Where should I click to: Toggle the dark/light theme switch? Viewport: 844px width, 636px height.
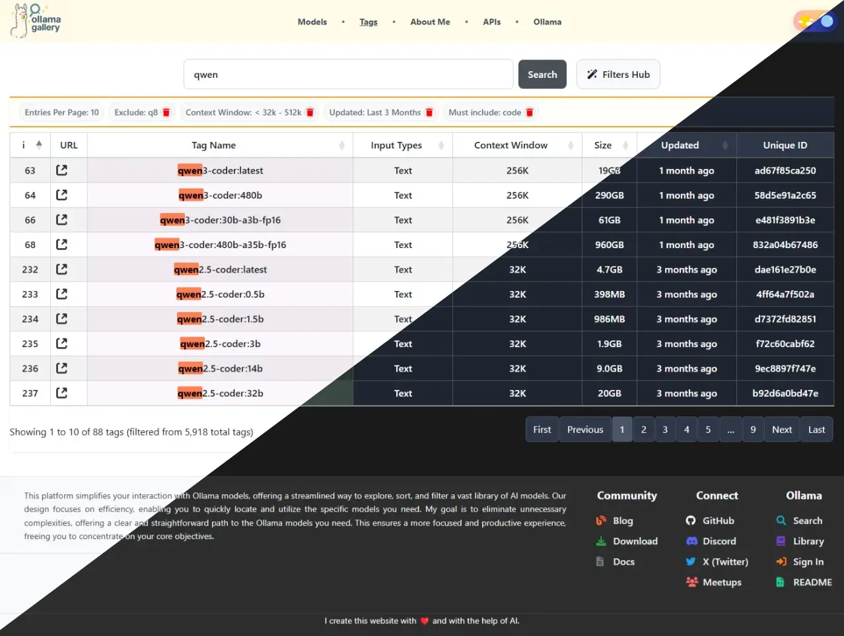point(816,21)
